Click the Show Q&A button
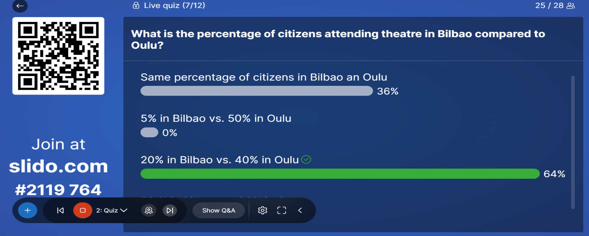589x236 pixels. pyautogui.click(x=219, y=210)
